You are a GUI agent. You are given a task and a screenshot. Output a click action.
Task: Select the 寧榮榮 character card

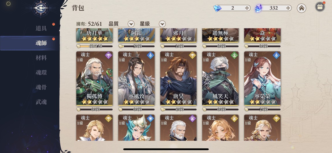point(262,78)
